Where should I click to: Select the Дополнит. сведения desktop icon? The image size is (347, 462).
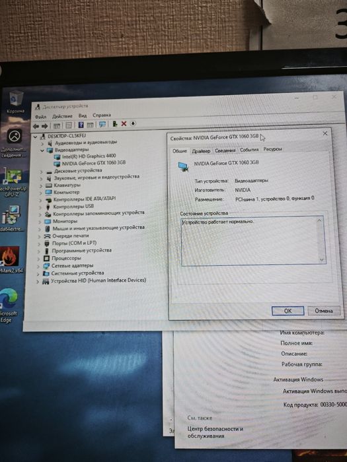click(14, 143)
